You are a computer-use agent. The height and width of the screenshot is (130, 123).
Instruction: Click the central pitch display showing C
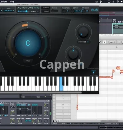tap(28, 43)
